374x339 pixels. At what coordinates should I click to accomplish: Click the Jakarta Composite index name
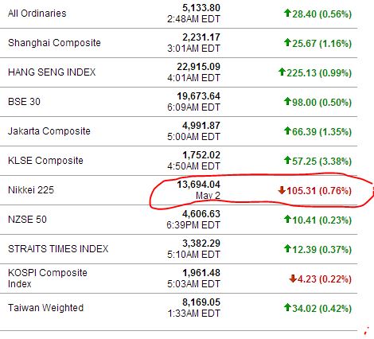[x=49, y=131]
